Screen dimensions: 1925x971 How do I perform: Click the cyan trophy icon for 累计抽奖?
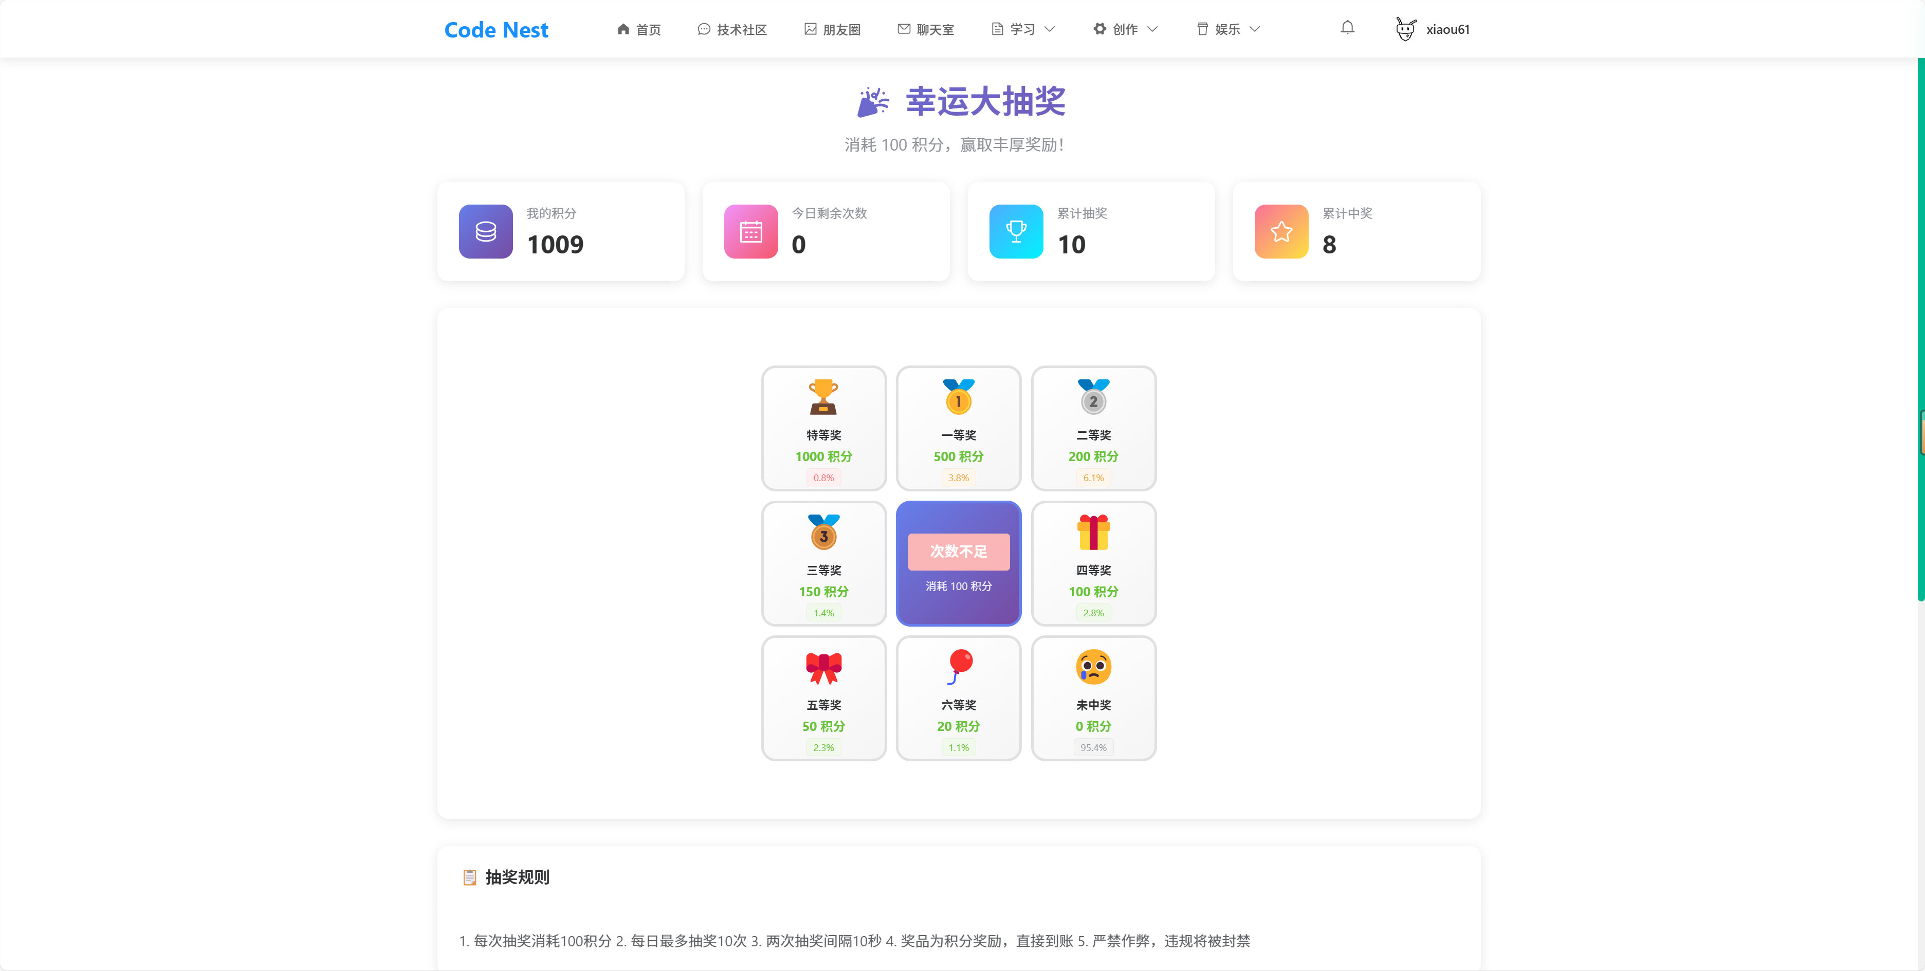[1016, 232]
